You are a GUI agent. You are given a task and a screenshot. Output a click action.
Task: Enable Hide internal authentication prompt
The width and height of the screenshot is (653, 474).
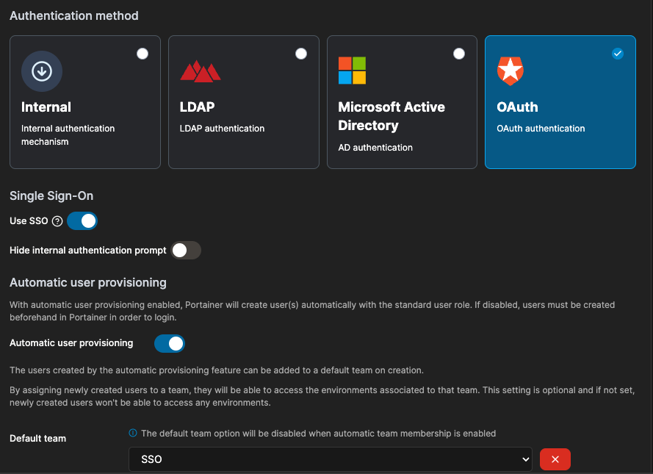(186, 250)
